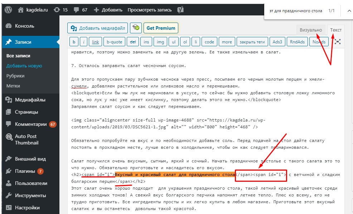Click the Добавить медиафайл button

click(98, 28)
